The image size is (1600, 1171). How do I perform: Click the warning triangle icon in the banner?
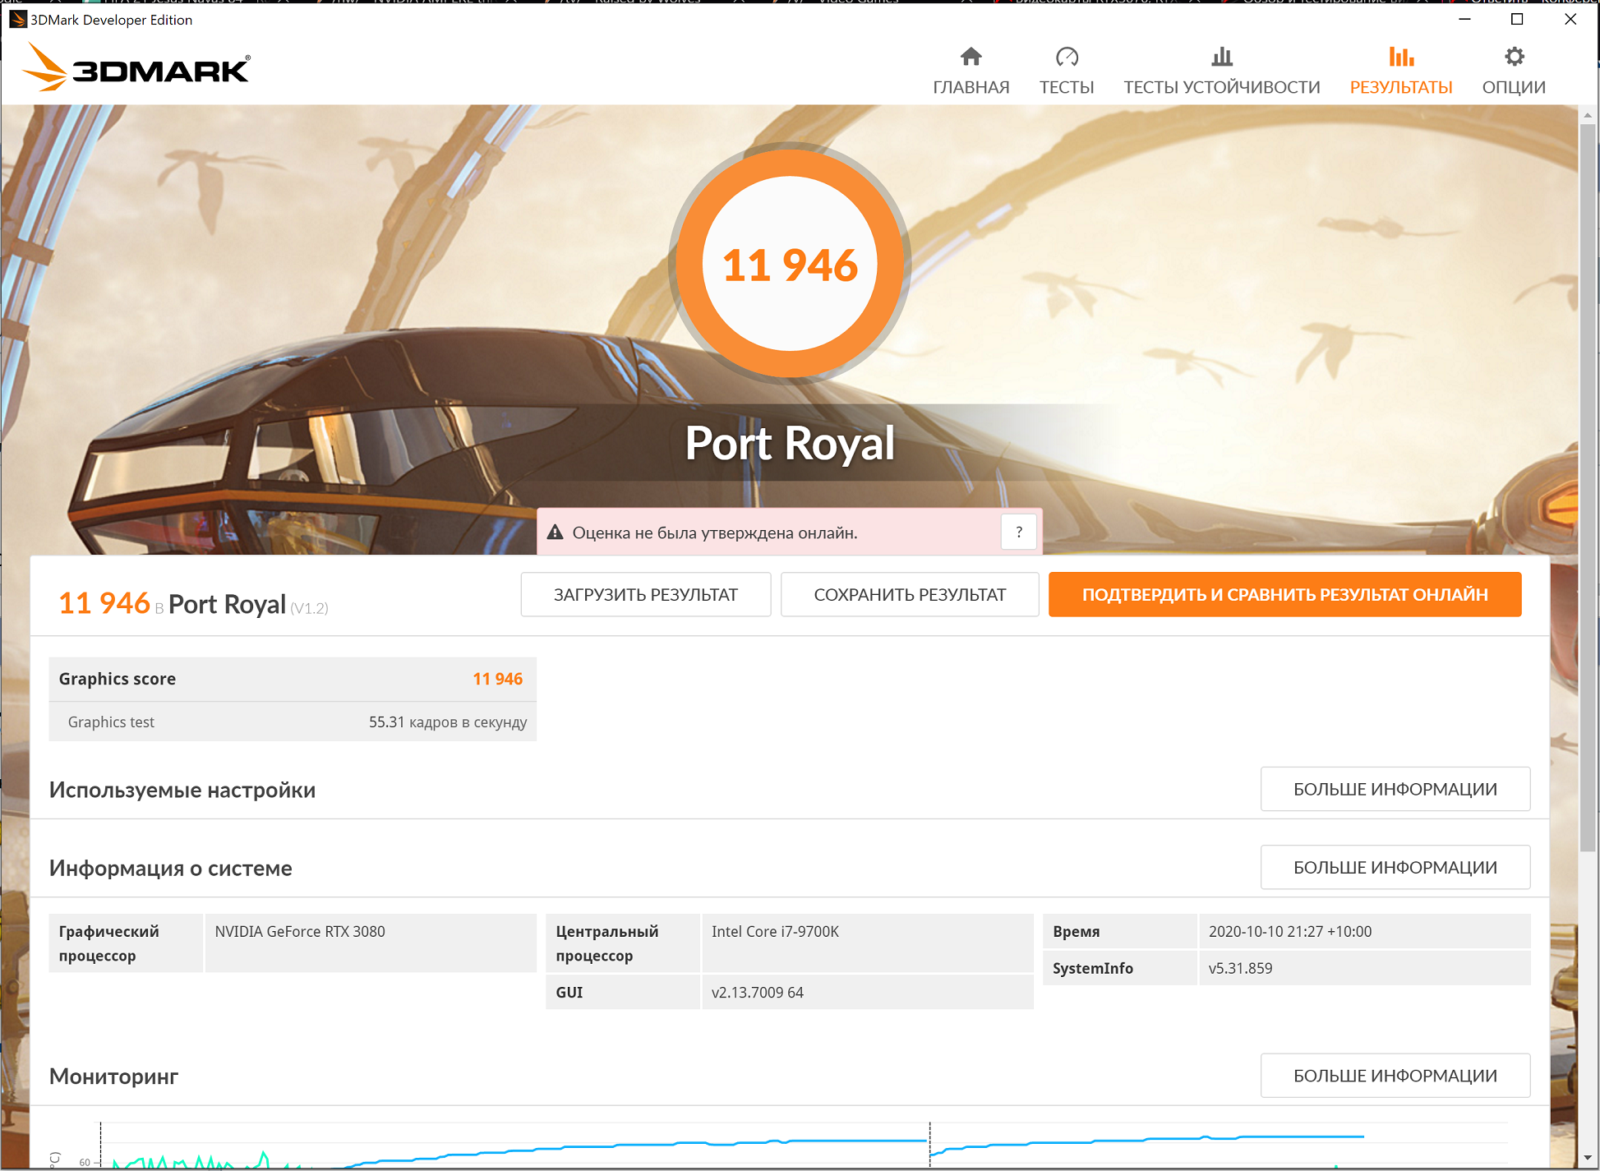pyautogui.click(x=556, y=532)
